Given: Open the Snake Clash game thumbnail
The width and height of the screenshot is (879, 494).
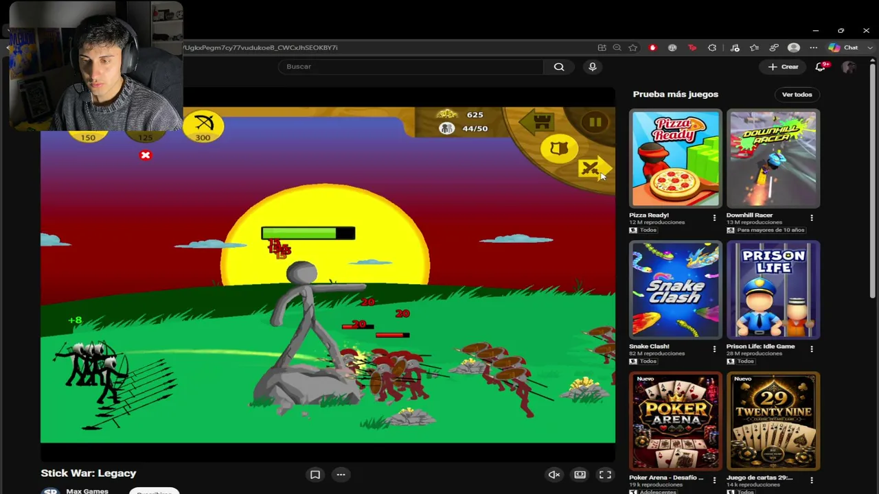Looking at the screenshot, I should 676,290.
